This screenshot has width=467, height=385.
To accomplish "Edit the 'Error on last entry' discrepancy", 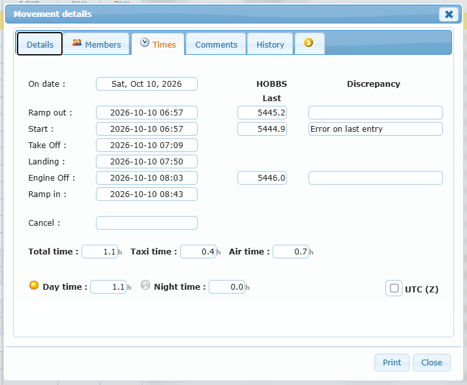I will coord(376,129).
